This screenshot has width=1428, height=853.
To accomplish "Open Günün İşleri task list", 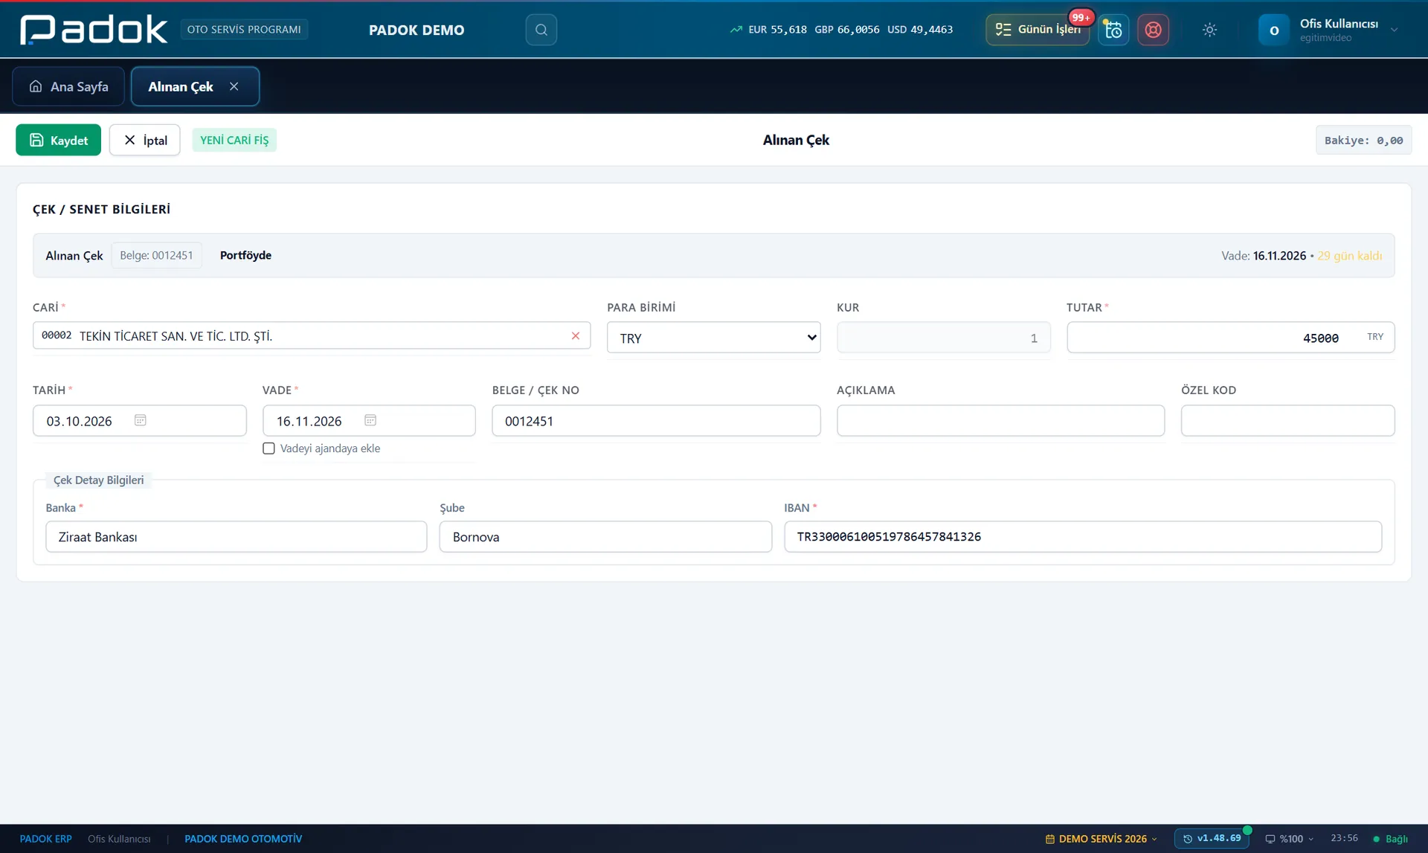I will (1038, 30).
